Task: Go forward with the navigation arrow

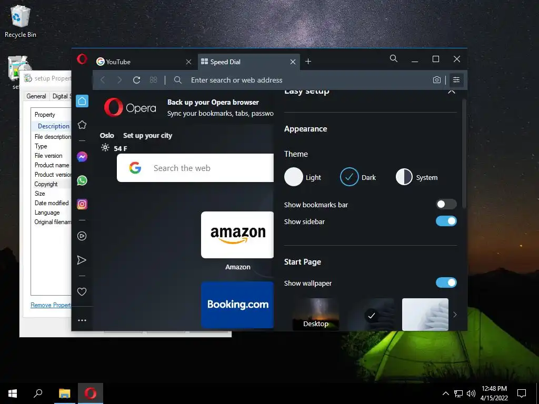Action: coord(119,80)
